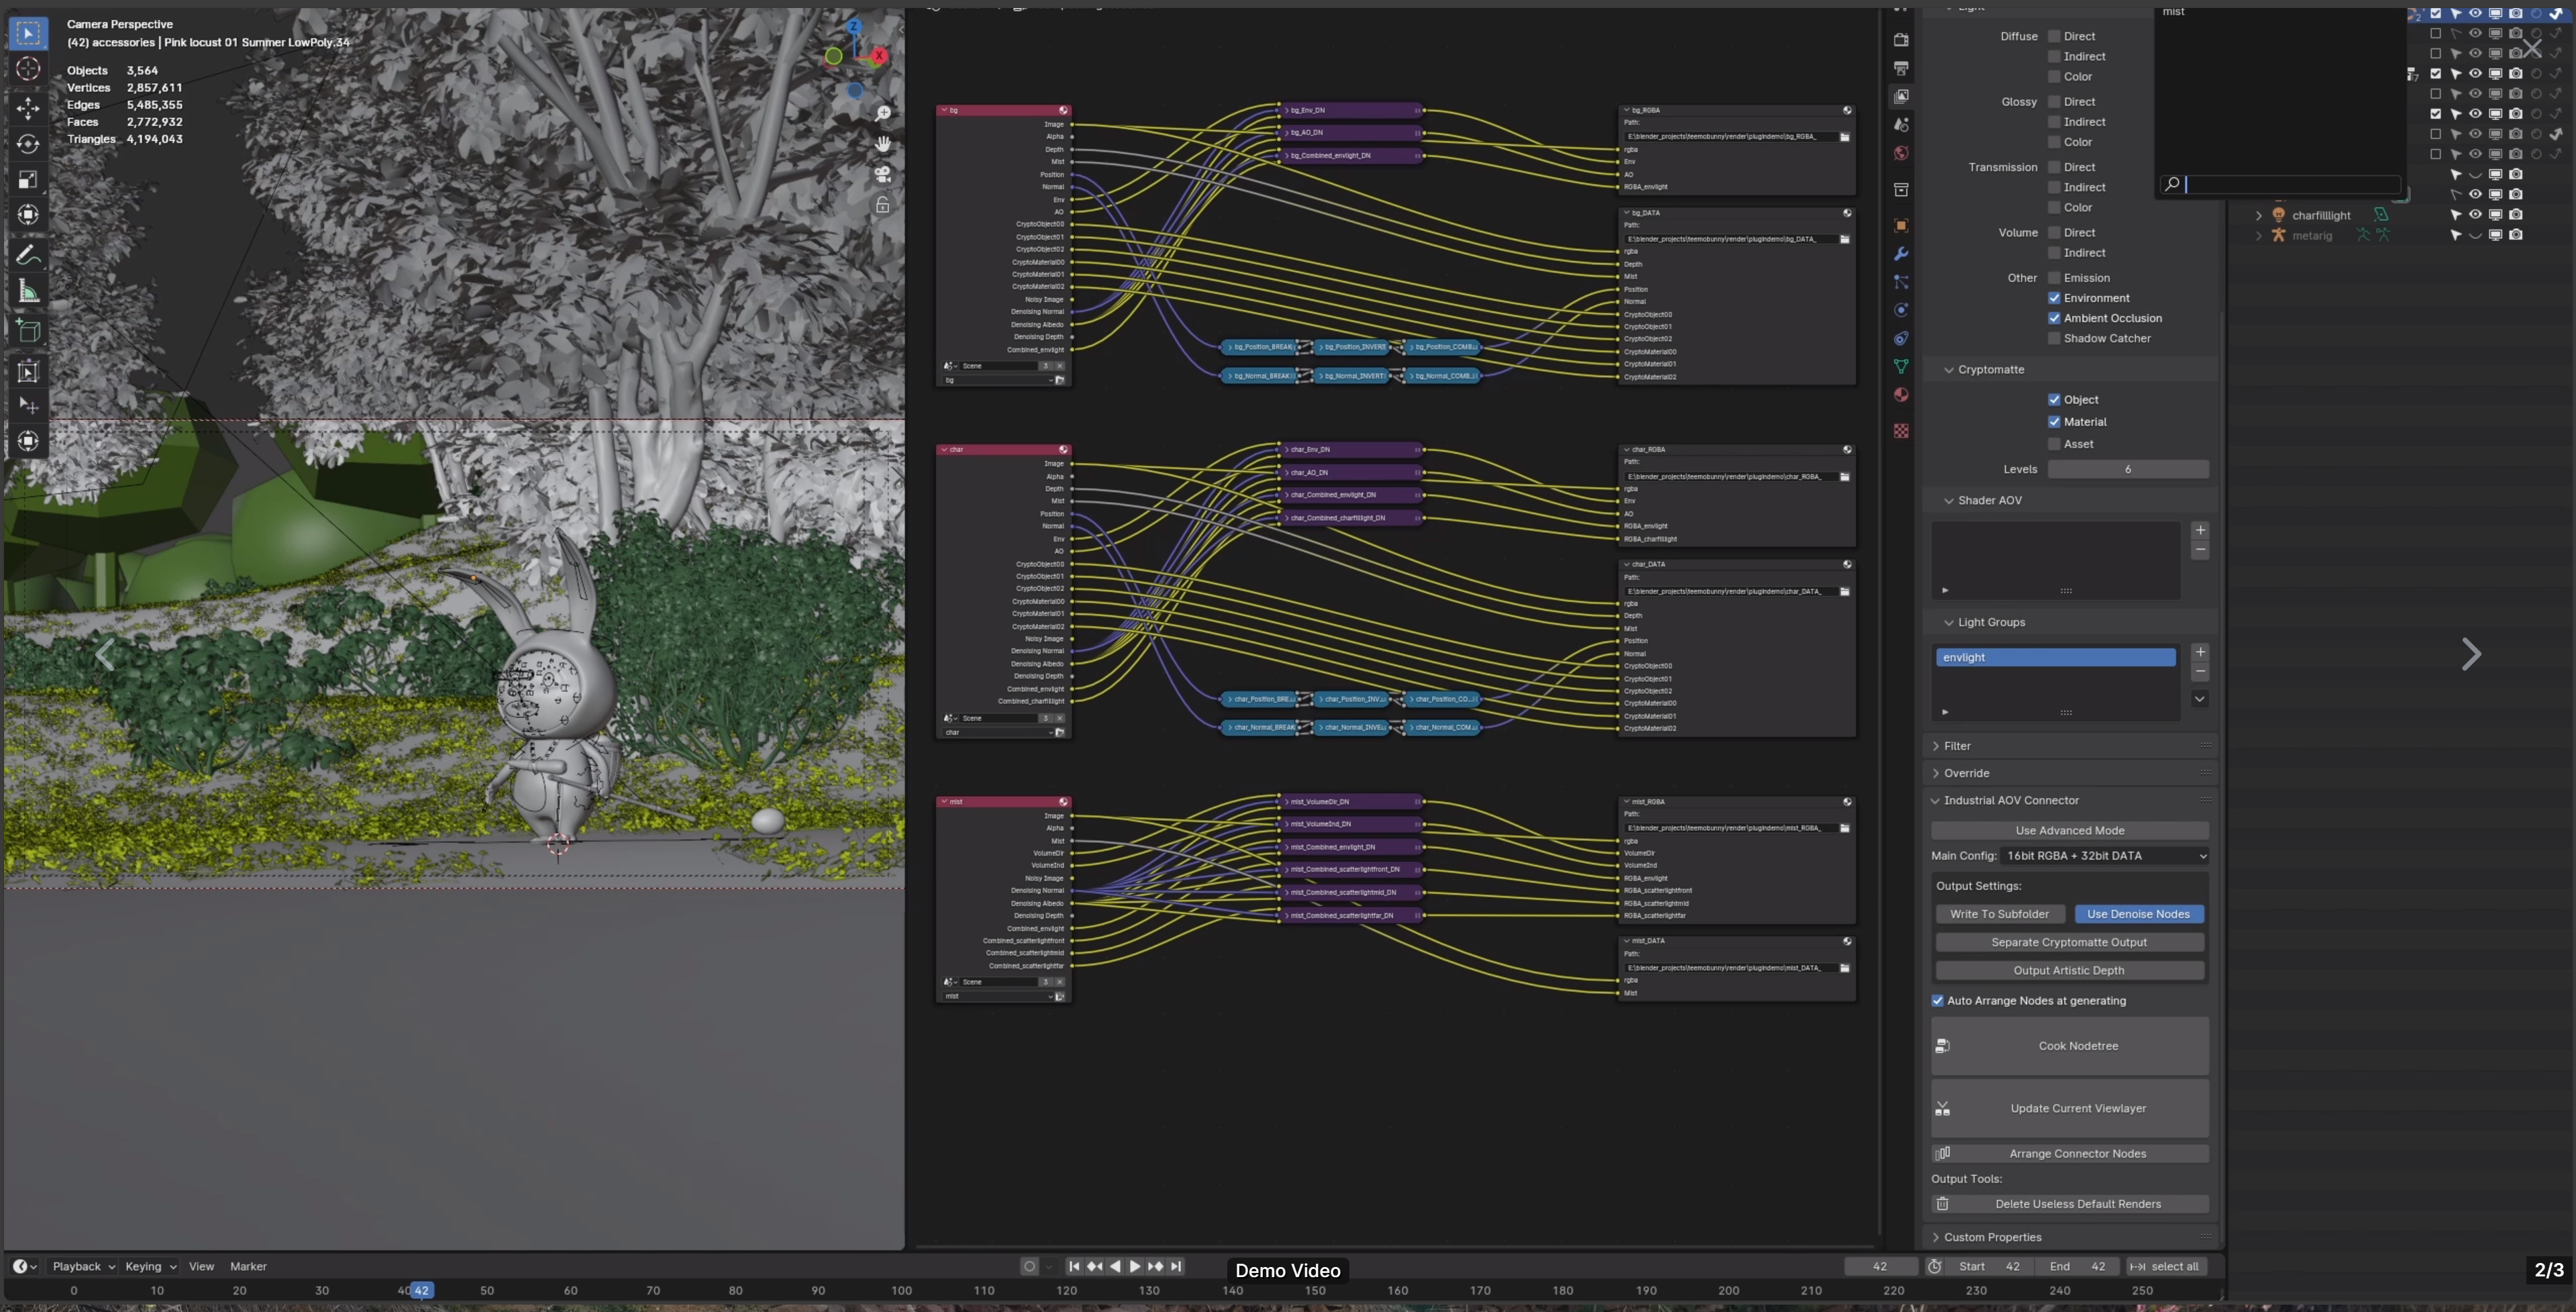Screen dimensions: 2576x1312
Task: Uncheck Ambient Occlusion pass
Action: click(2054, 318)
